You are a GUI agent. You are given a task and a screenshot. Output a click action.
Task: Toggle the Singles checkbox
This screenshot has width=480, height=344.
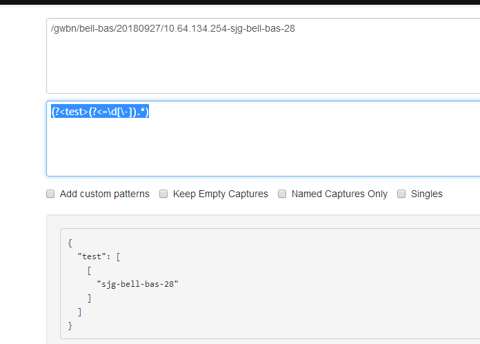point(401,194)
